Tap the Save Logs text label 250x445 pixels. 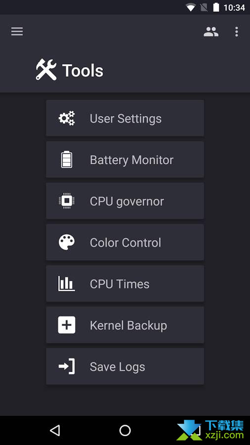click(x=118, y=367)
